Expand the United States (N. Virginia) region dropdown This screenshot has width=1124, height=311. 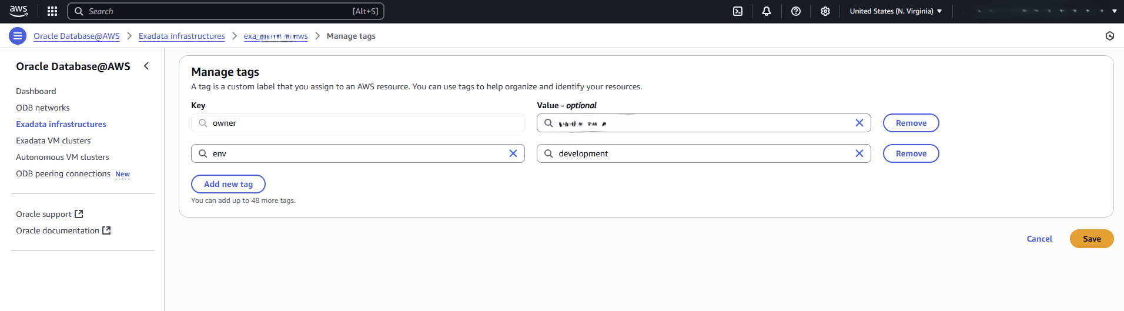coord(895,11)
